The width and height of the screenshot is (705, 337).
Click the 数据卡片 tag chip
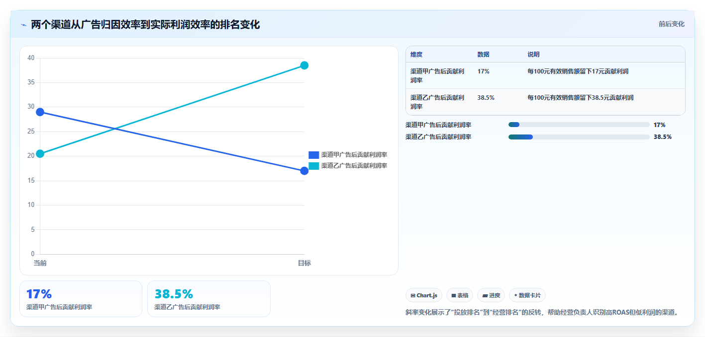pyautogui.click(x=527, y=295)
